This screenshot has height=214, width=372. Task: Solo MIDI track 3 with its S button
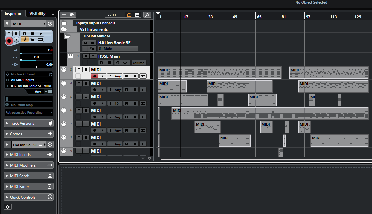[86, 70]
